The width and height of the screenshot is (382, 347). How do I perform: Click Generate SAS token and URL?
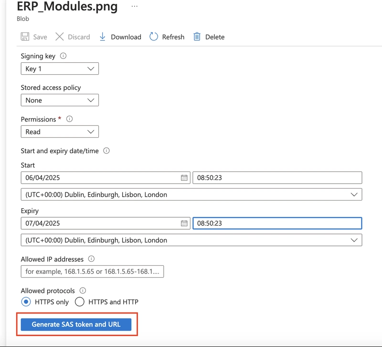pos(76,325)
